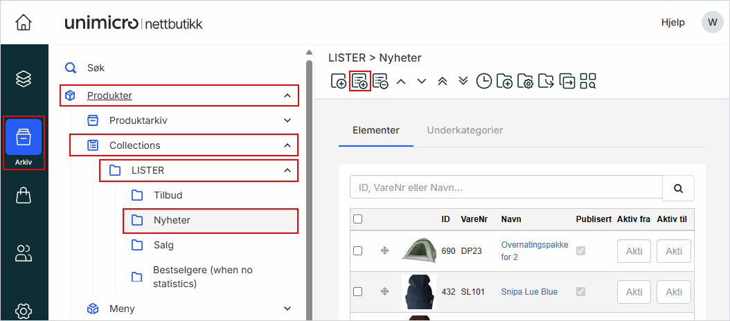This screenshot has width=730, height=321.
Task: Open the home icon in top-left corner
Action: (x=24, y=23)
